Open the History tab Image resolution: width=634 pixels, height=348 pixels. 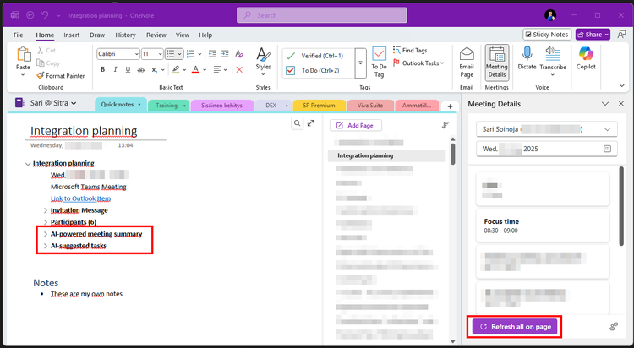[125, 35]
